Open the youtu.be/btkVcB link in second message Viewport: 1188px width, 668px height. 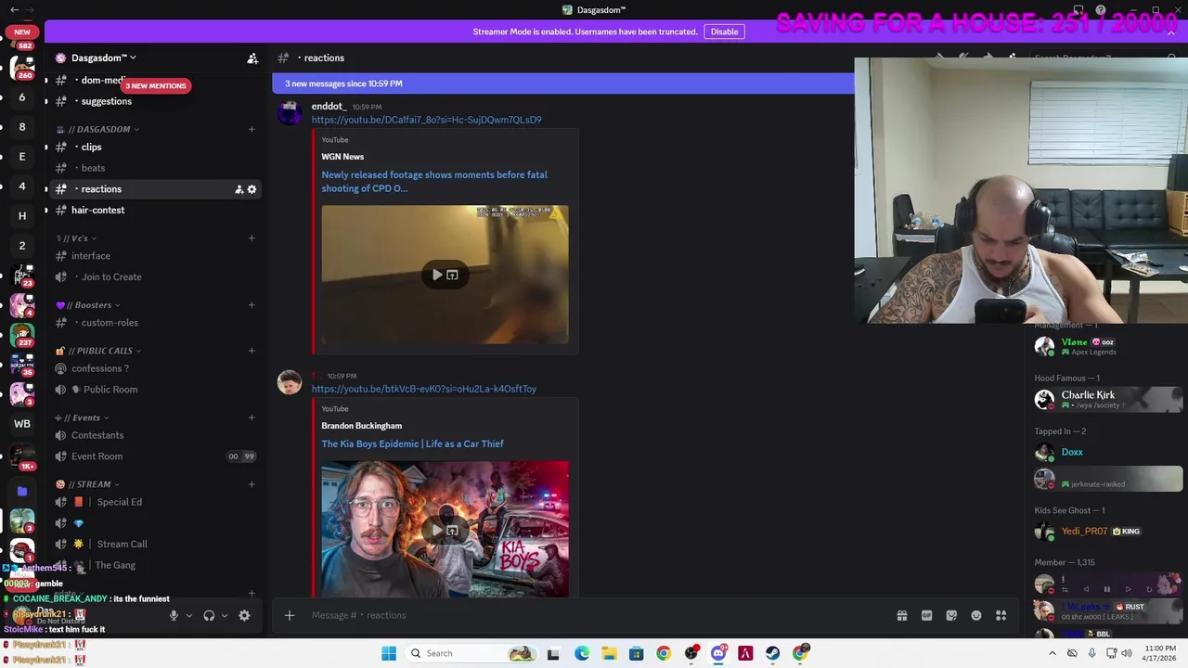pyautogui.click(x=423, y=389)
